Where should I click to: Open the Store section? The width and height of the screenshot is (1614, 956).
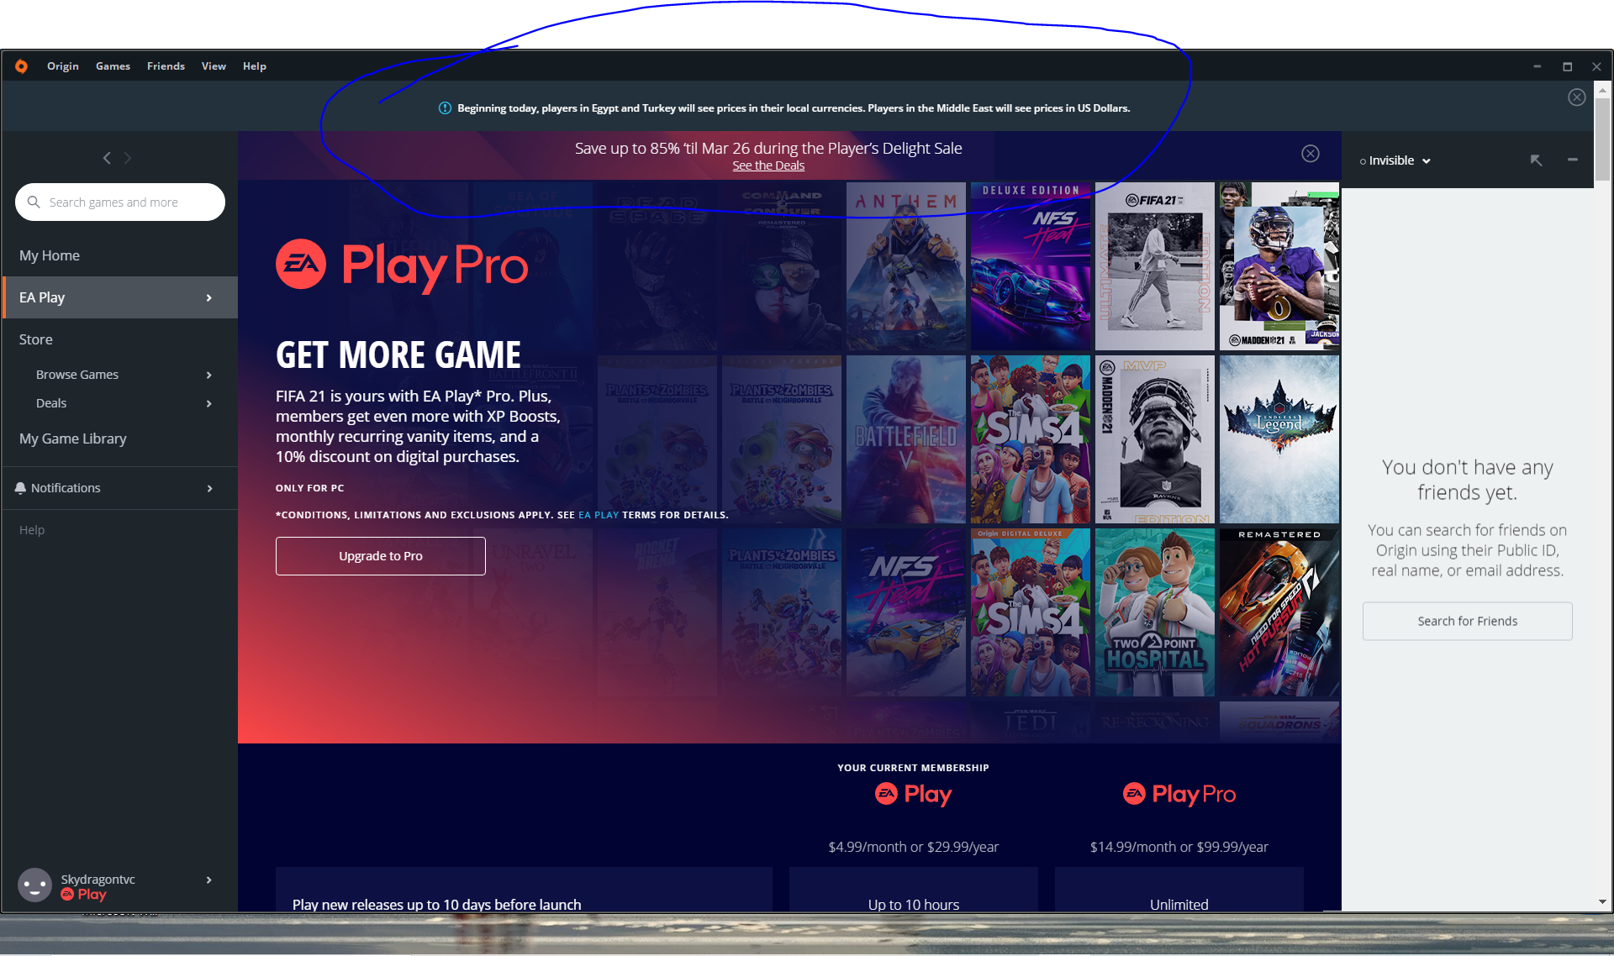(36, 339)
